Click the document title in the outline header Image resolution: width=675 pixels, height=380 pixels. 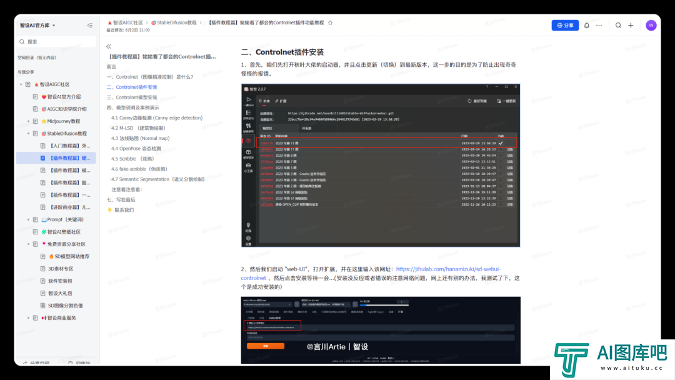click(161, 56)
